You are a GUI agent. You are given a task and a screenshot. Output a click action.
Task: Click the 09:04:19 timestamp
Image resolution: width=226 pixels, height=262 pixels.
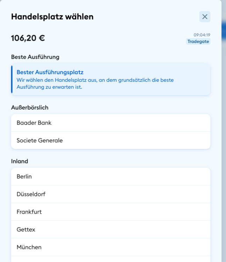click(202, 35)
